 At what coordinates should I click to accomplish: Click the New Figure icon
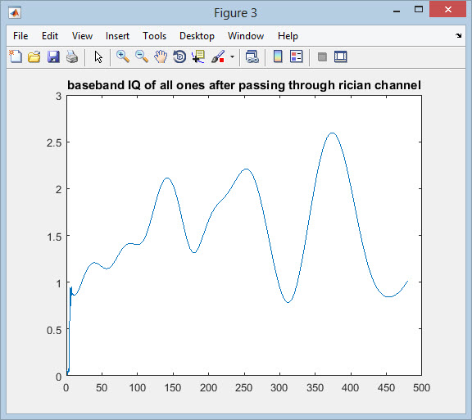pyautogui.click(x=16, y=56)
